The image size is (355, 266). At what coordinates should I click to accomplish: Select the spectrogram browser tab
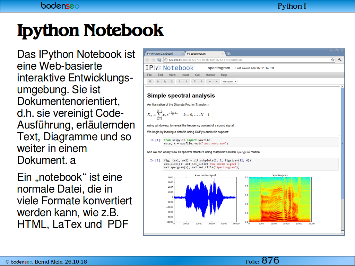(x=205, y=54)
